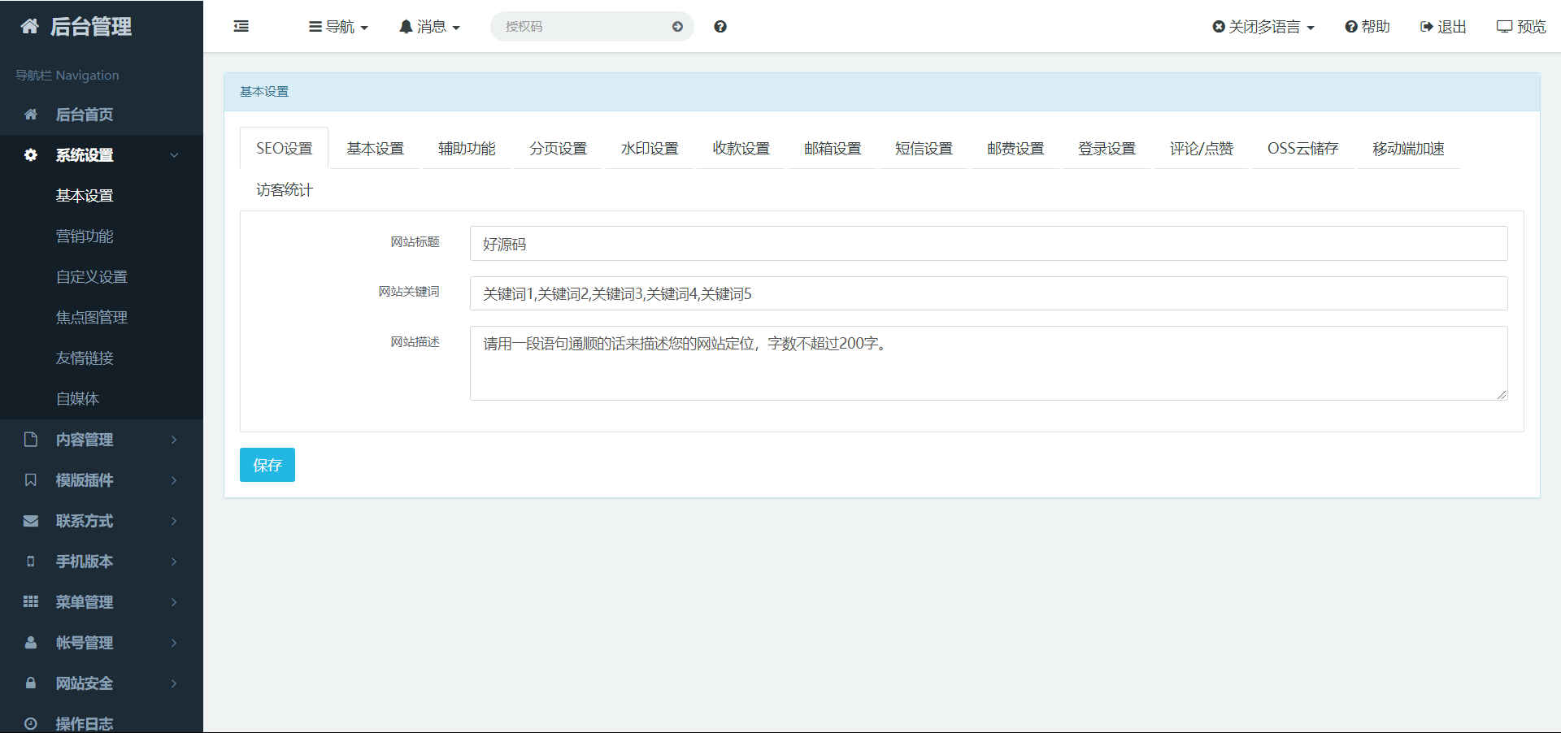Click the help question mark icon in top bar
The height and width of the screenshot is (733, 1561).
tap(720, 26)
